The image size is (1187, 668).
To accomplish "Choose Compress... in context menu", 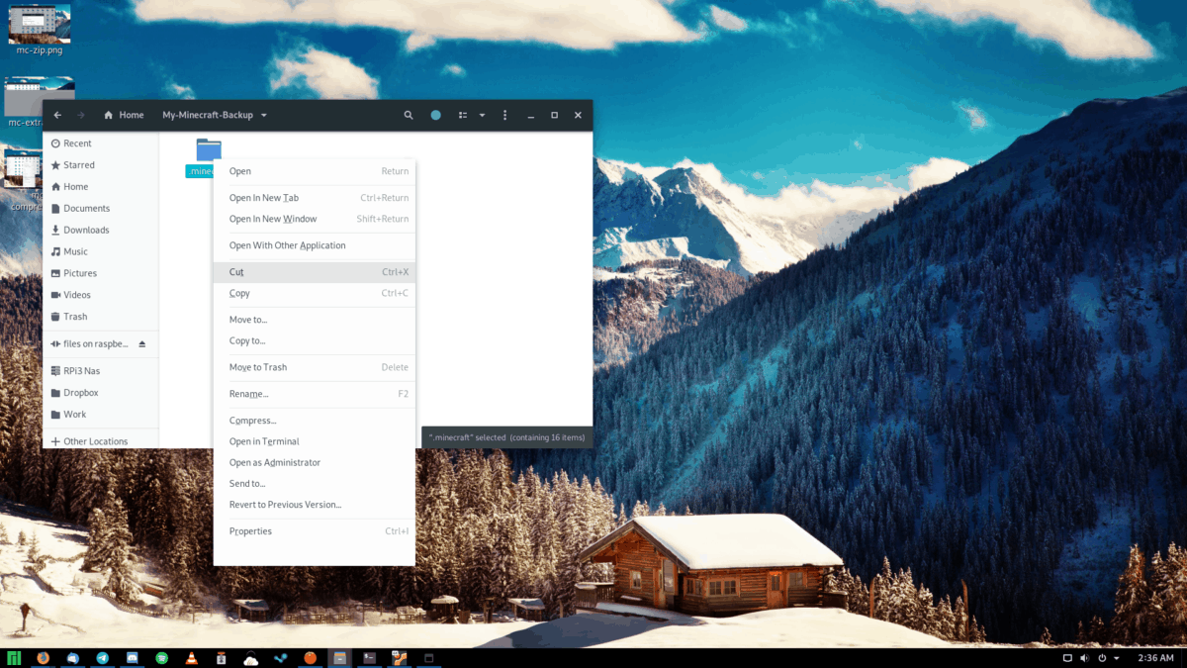I will [315, 421].
